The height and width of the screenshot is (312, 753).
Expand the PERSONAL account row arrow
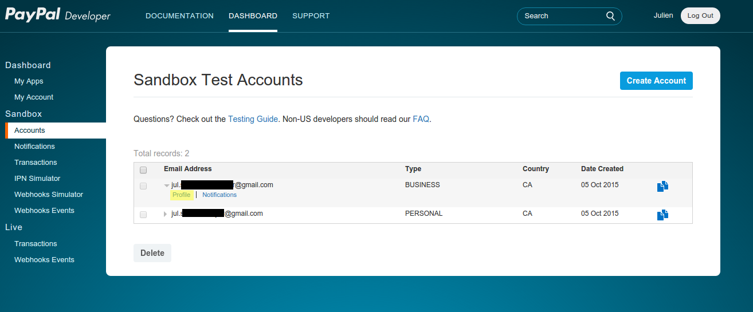click(x=166, y=214)
